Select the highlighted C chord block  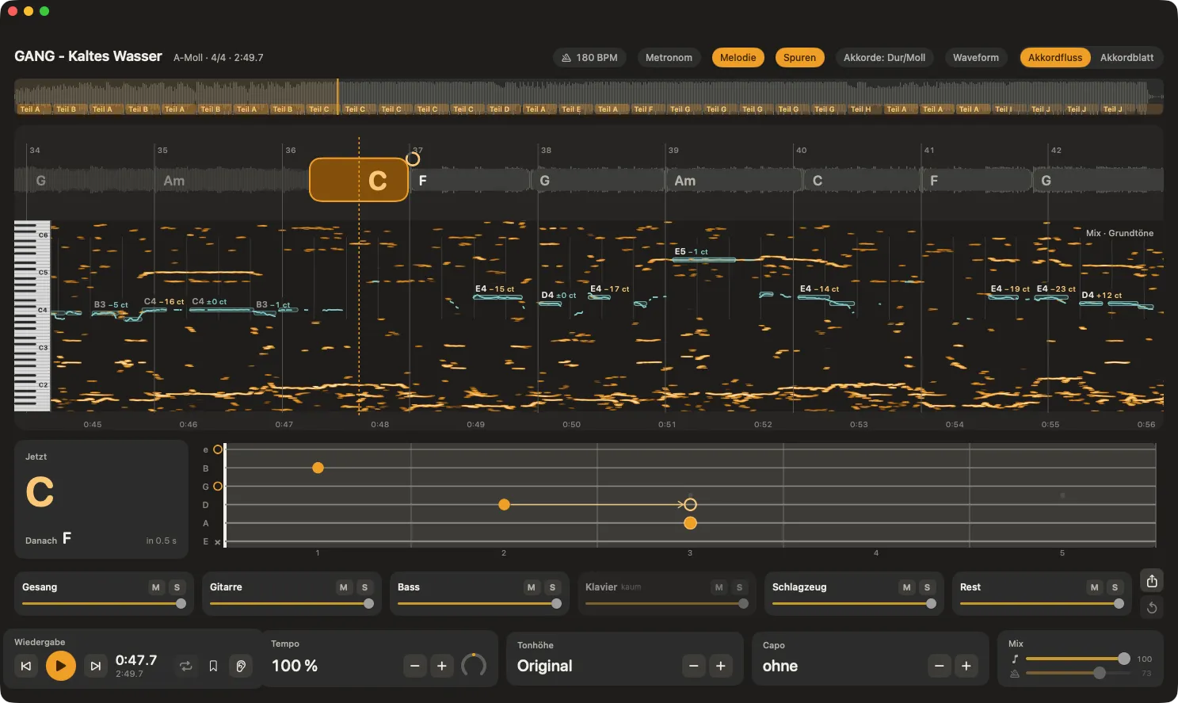359,180
